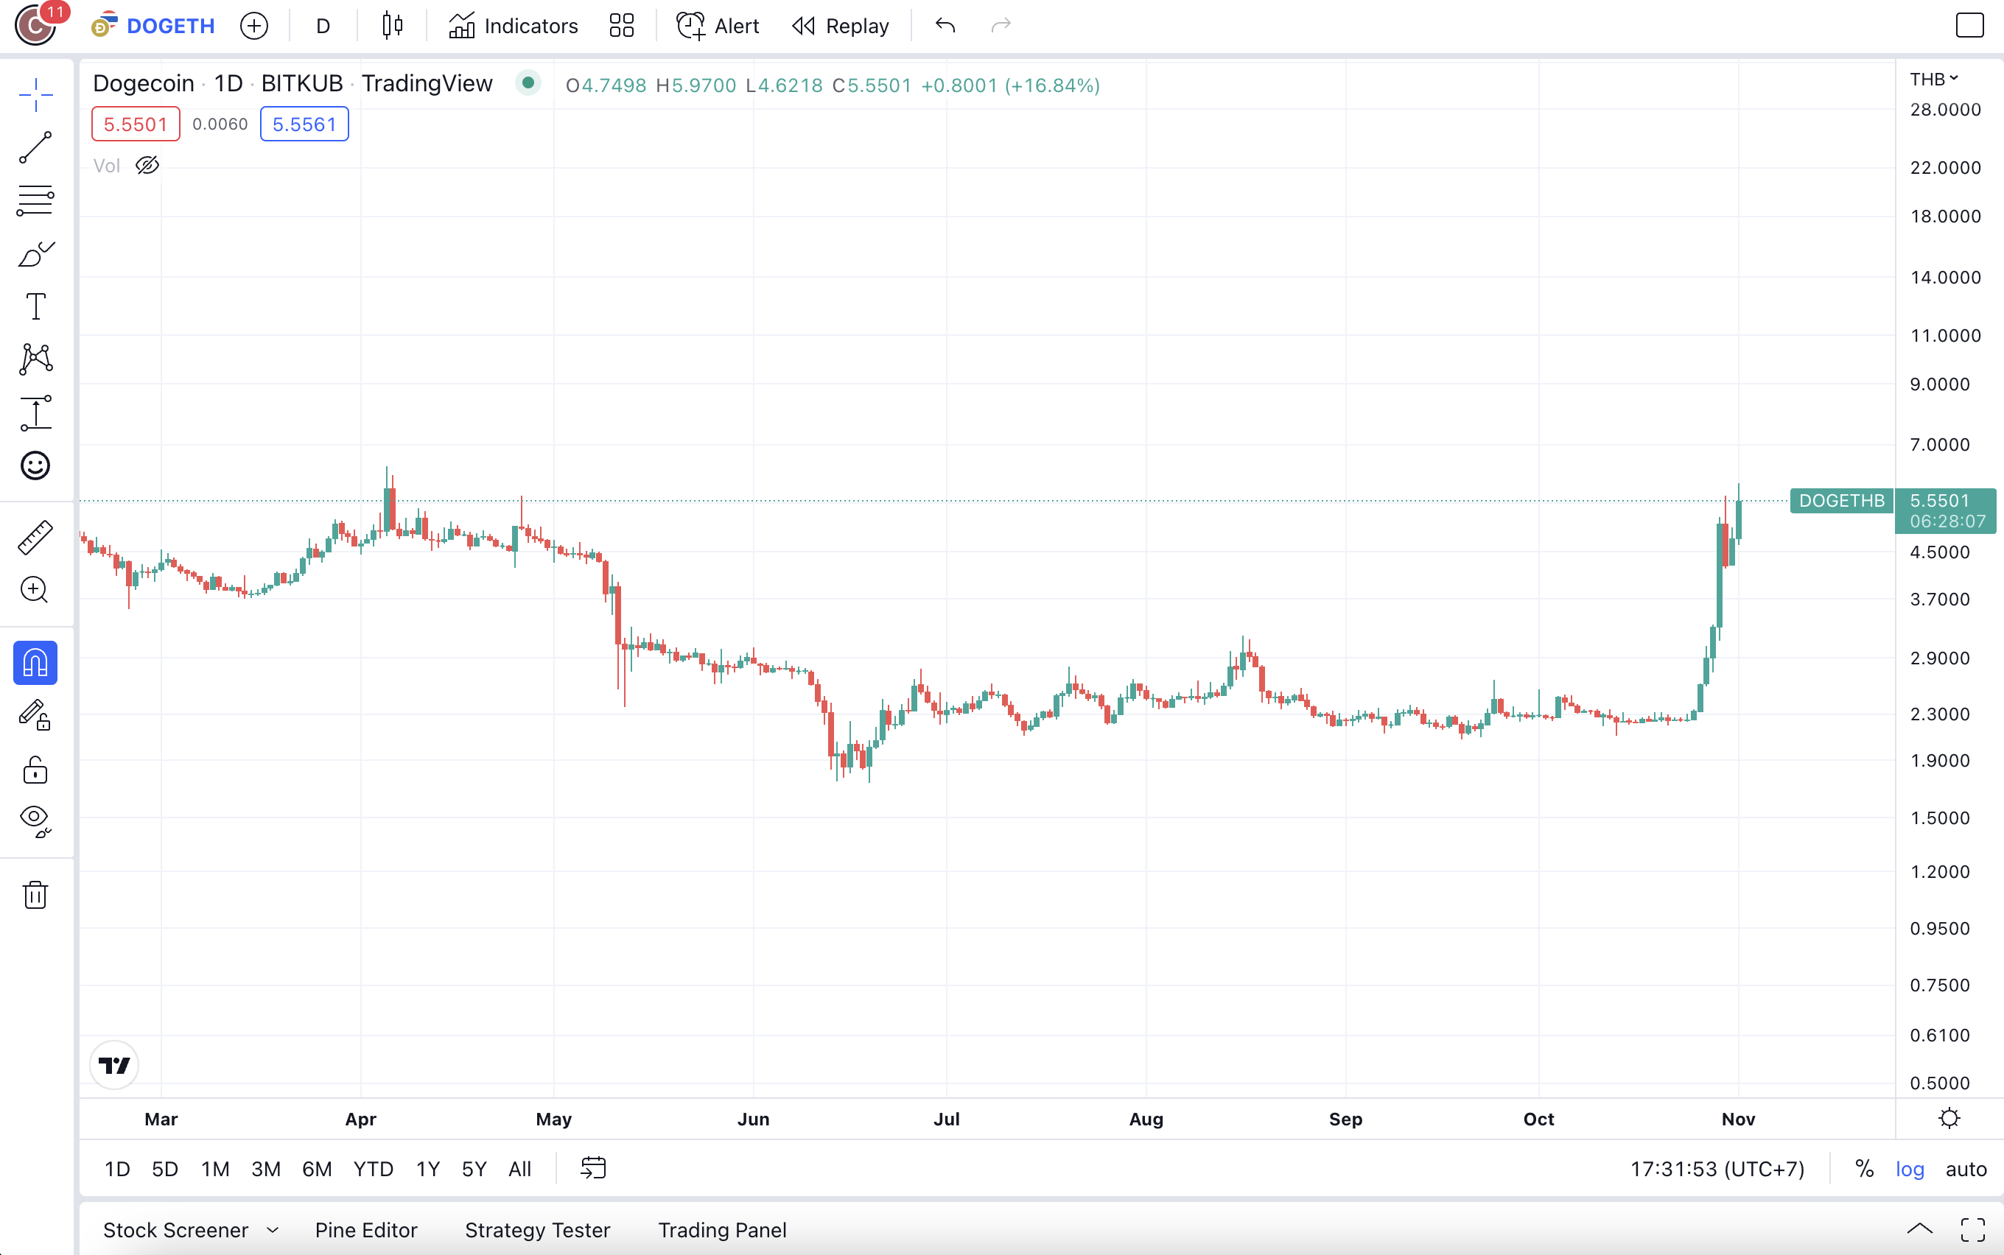Image resolution: width=2004 pixels, height=1255 pixels.
Task: Create a new Alert
Action: point(718,26)
